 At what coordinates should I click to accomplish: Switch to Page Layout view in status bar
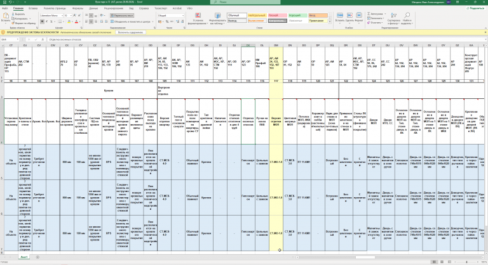tap(442, 262)
